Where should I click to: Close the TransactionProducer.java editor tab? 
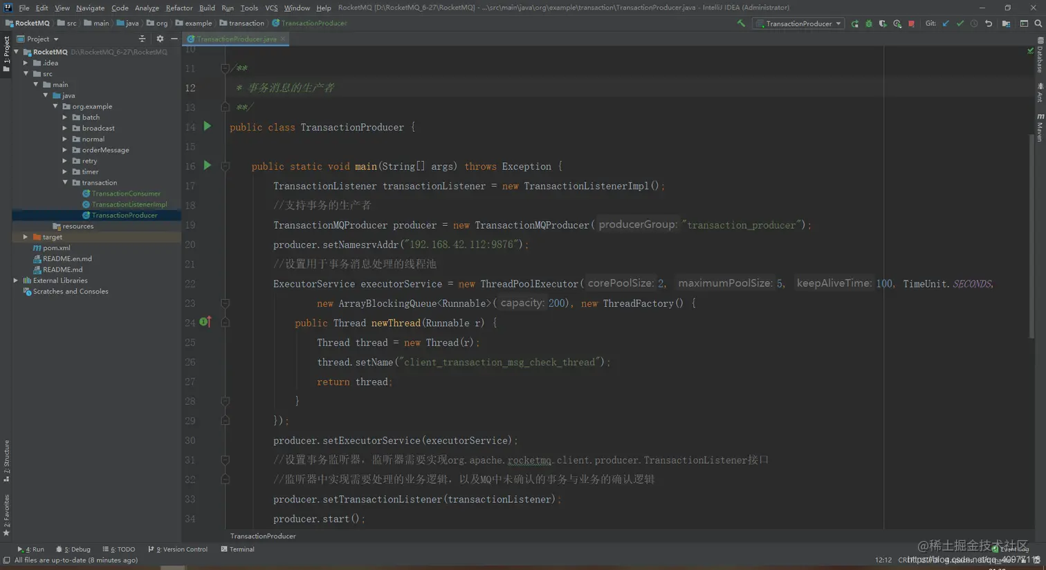click(283, 39)
